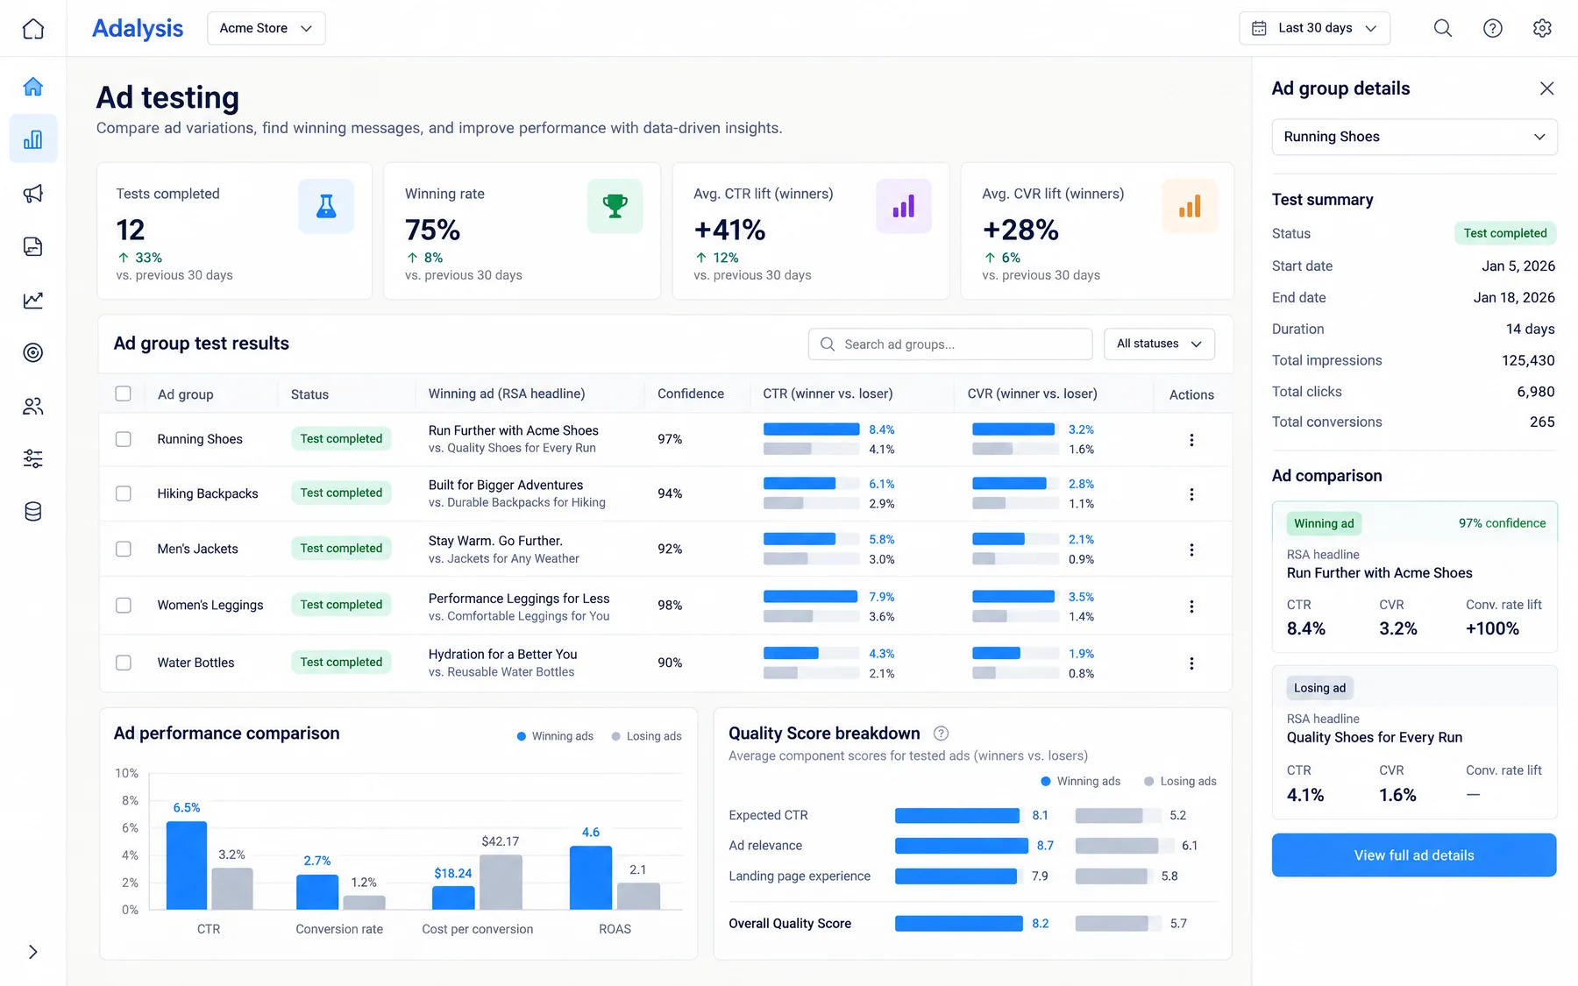
Task: Click View full ad details button
Action: (x=1414, y=855)
